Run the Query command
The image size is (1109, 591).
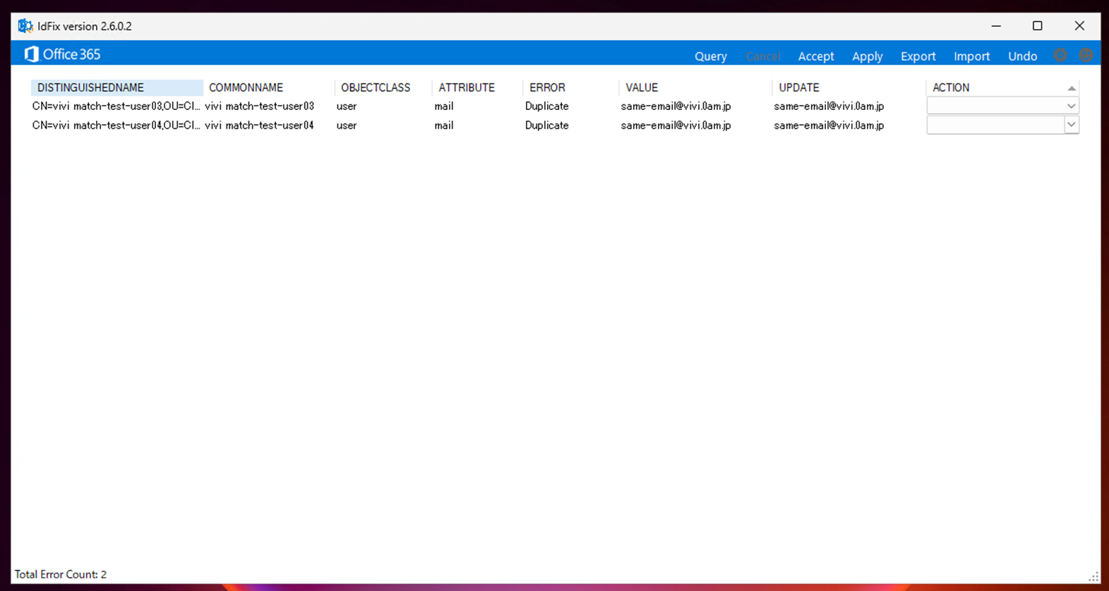[710, 56]
